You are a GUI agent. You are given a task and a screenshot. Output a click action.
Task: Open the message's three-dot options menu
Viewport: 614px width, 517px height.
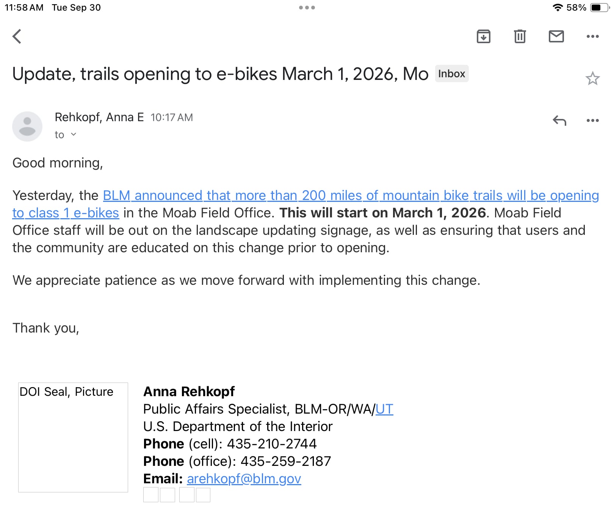592,120
